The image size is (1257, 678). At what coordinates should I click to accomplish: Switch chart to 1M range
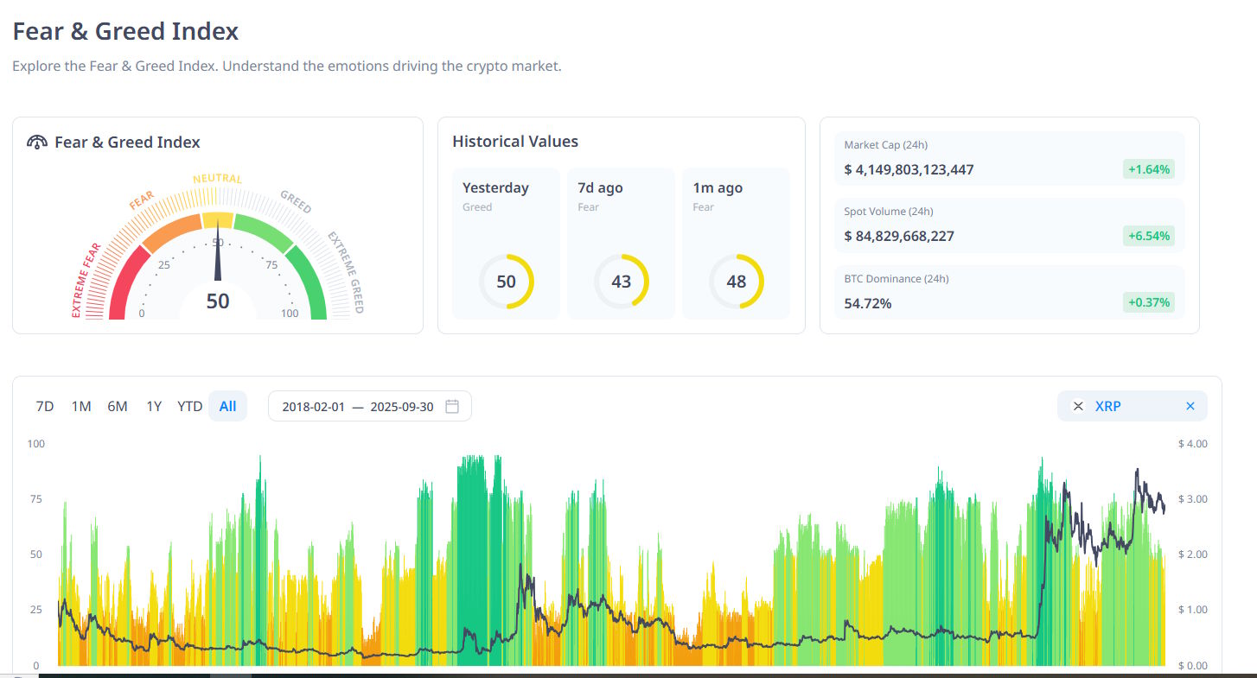[x=81, y=406]
